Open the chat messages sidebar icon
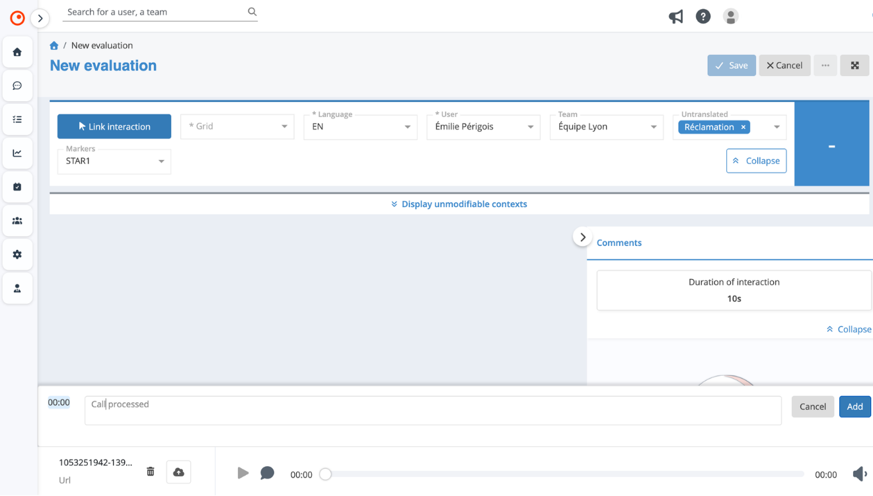The height and width of the screenshot is (496, 873). (17, 86)
